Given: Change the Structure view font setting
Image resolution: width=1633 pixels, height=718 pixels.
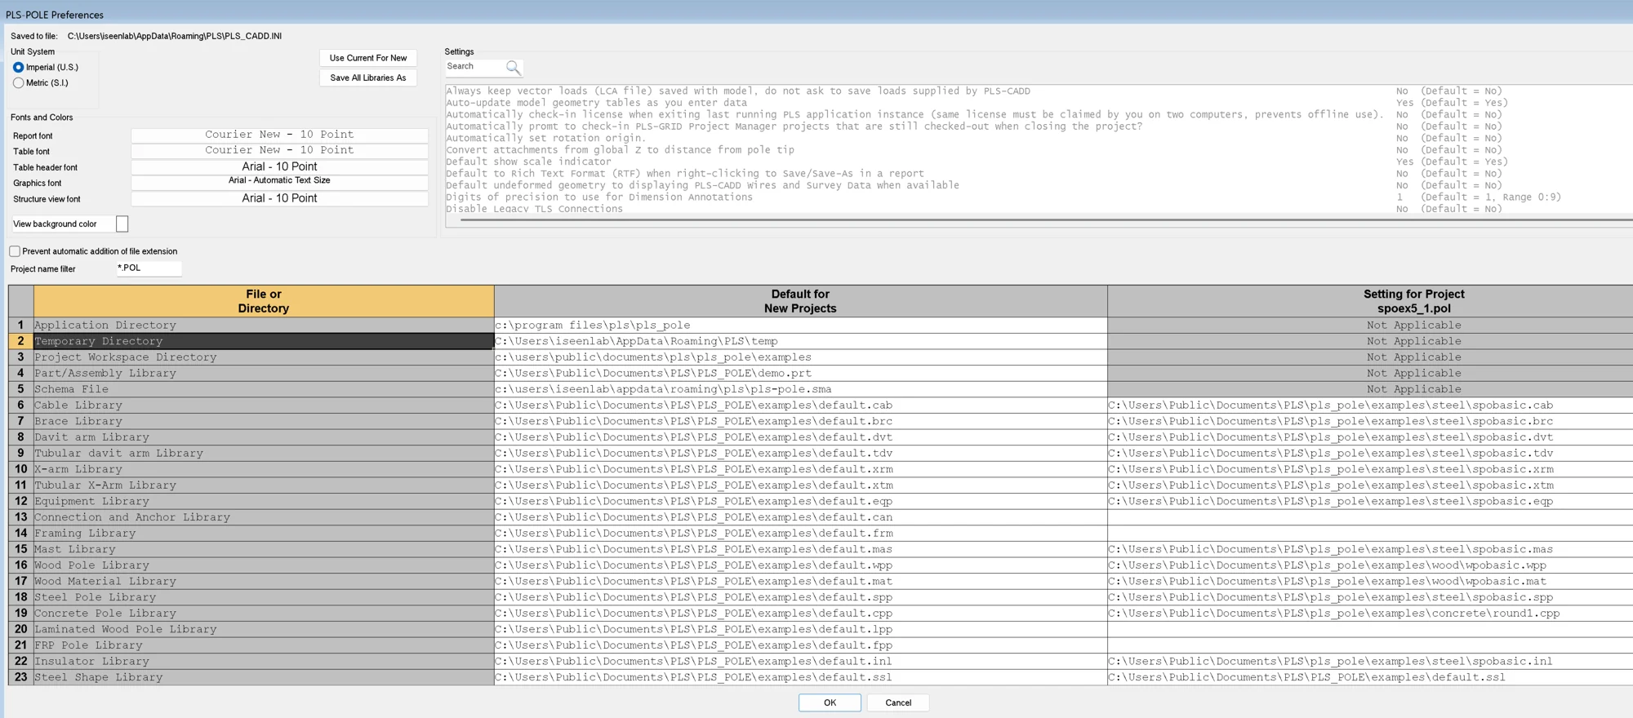Looking at the screenshot, I should [279, 198].
